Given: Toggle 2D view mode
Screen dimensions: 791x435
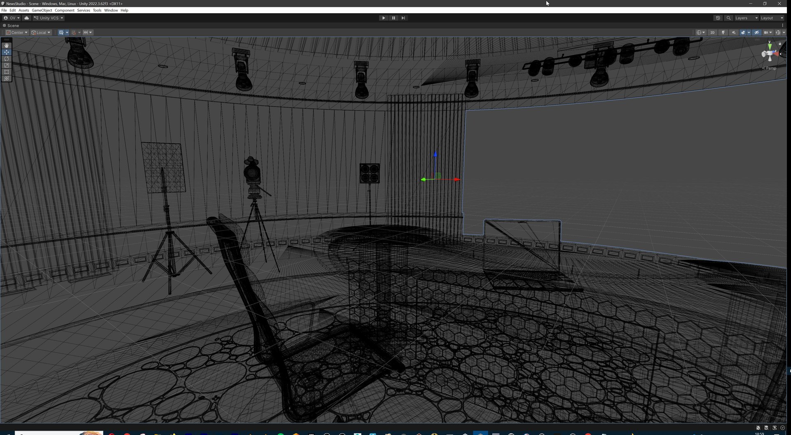Looking at the screenshot, I should pos(712,33).
